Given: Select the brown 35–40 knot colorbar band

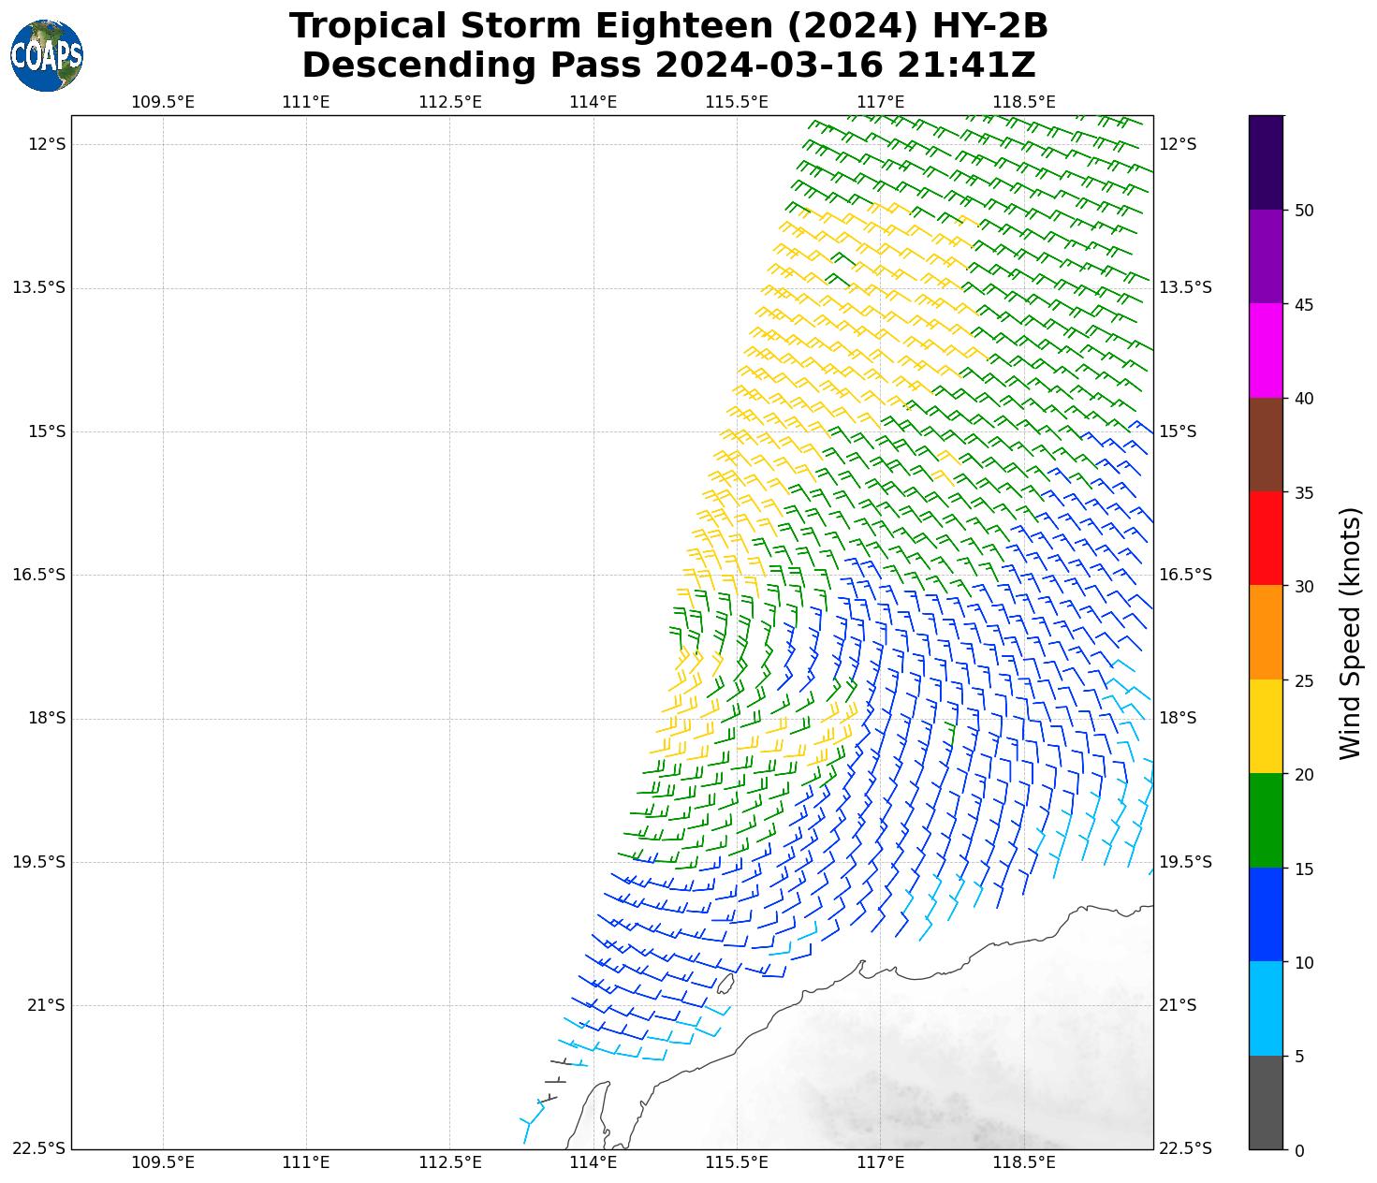Looking at the screenshot, I should coord(1266,445).
